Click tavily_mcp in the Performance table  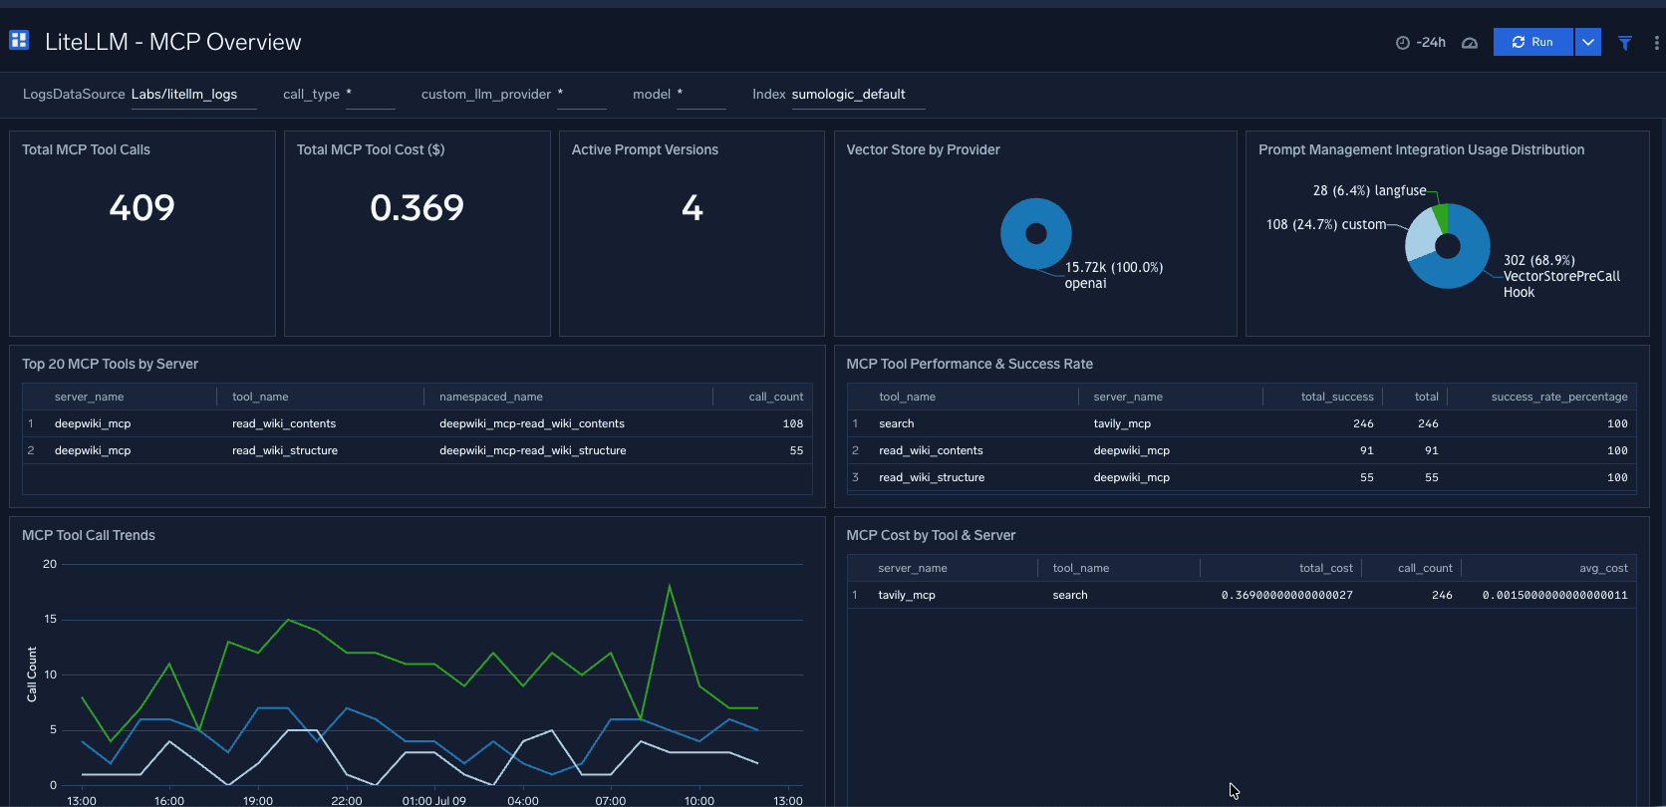tap(1122, 423)
